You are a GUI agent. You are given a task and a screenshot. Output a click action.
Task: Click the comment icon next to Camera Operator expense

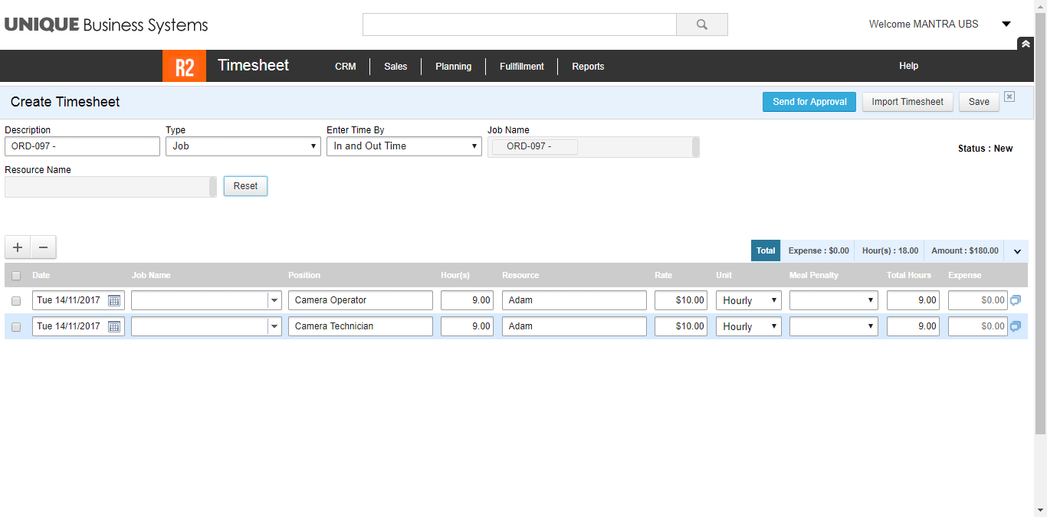pyautogui.click(x=1015, y=299)
